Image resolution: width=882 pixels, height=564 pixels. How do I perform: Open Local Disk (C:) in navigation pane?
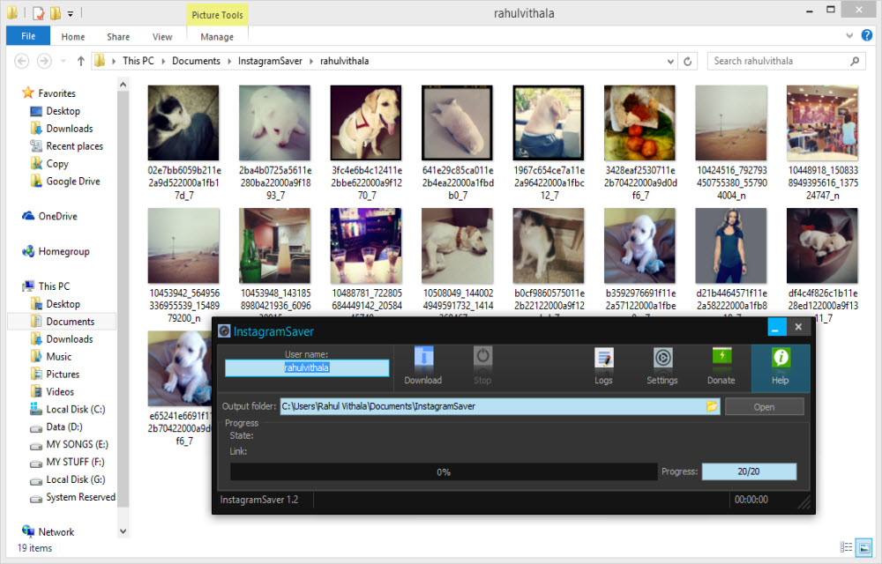coord(75,409)
